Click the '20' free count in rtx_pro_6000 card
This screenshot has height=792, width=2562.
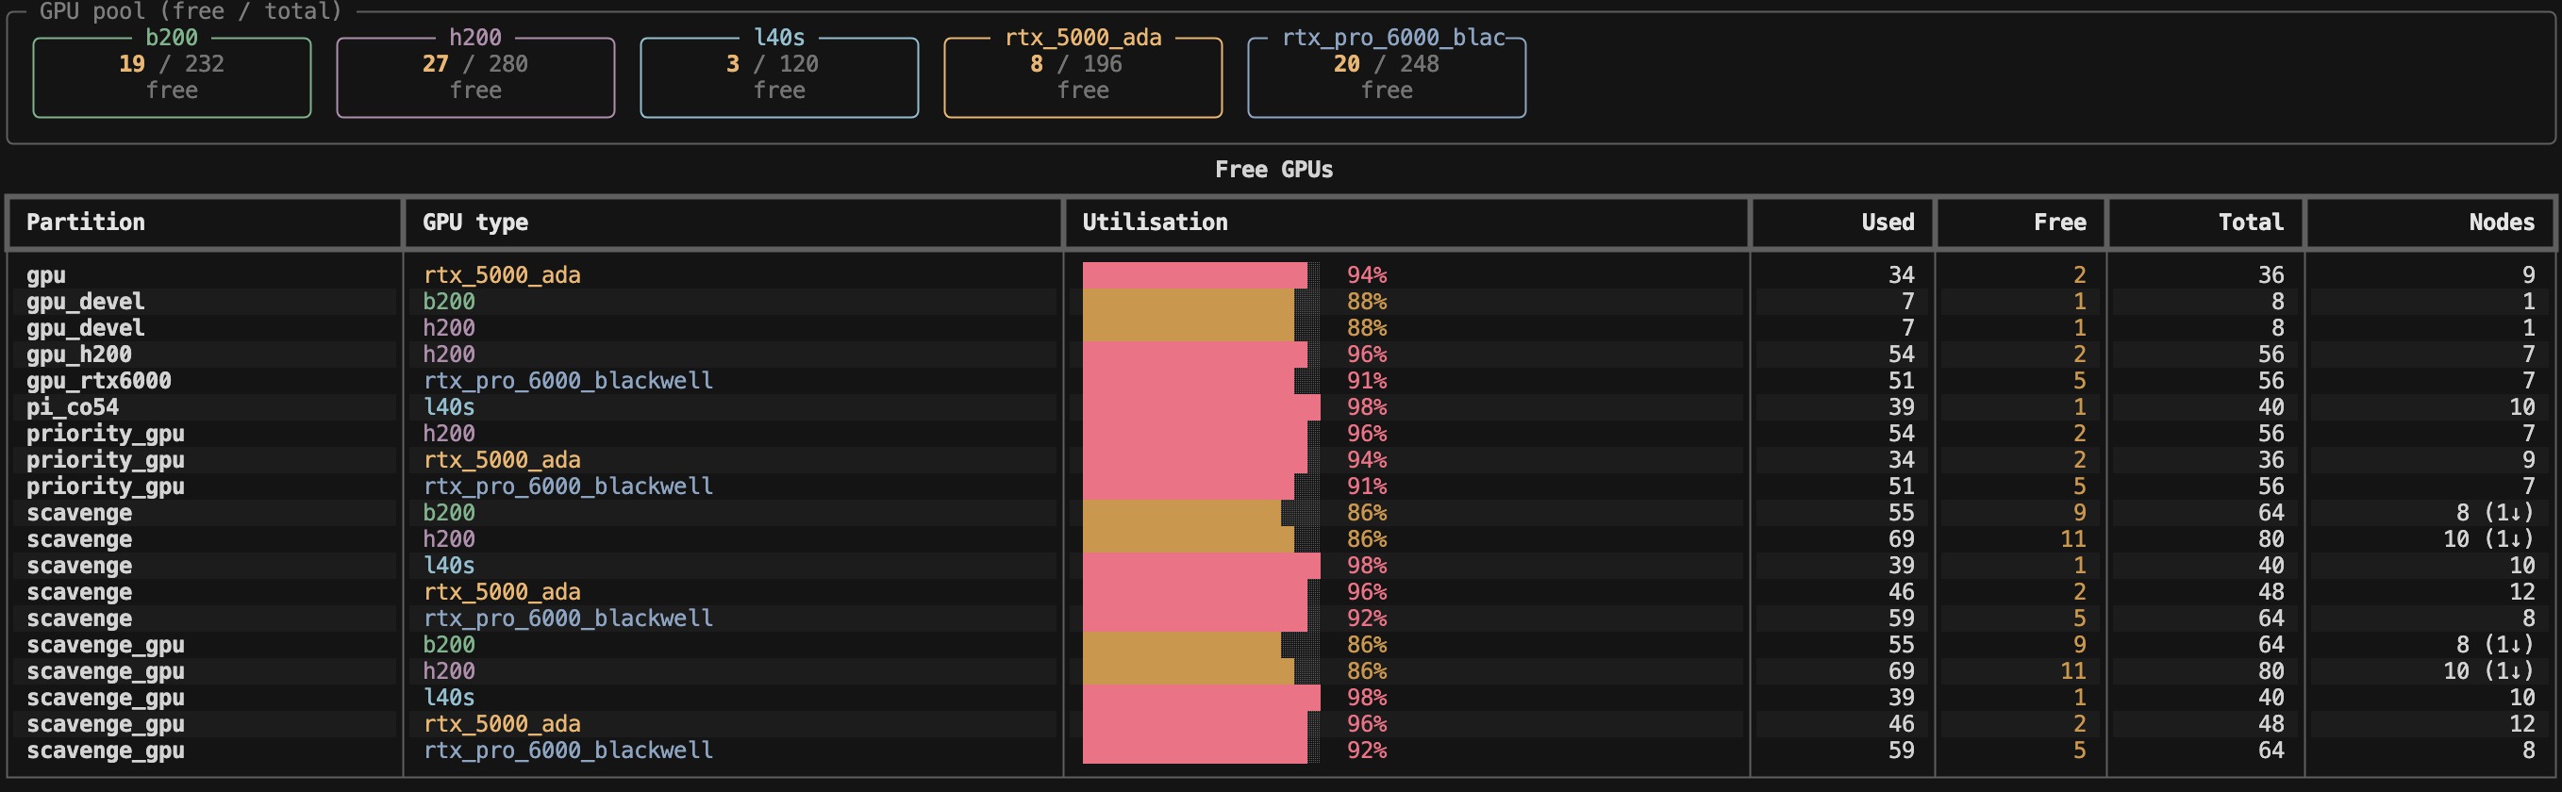click(1347, 65)
